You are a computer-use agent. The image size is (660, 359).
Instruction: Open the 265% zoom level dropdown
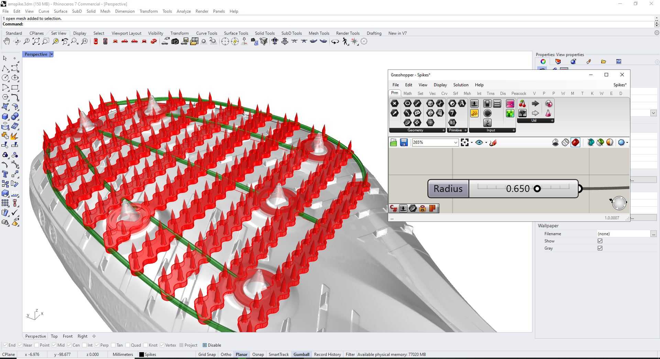tap(455, 142)
